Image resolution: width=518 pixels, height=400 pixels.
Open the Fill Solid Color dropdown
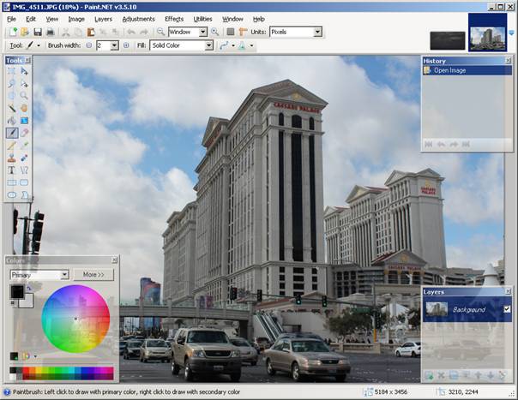point(208,45)
